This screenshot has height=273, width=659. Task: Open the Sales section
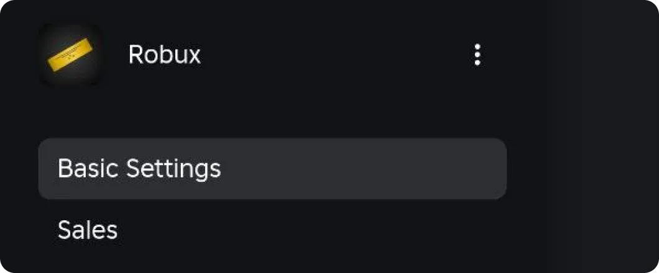pos(88,230)
